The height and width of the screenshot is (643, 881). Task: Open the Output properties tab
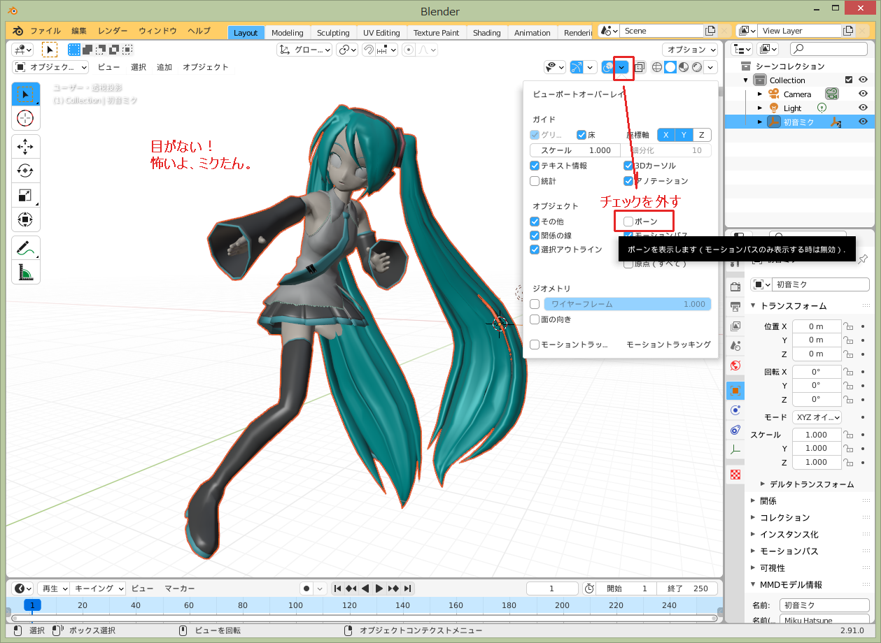pos(735,306)
